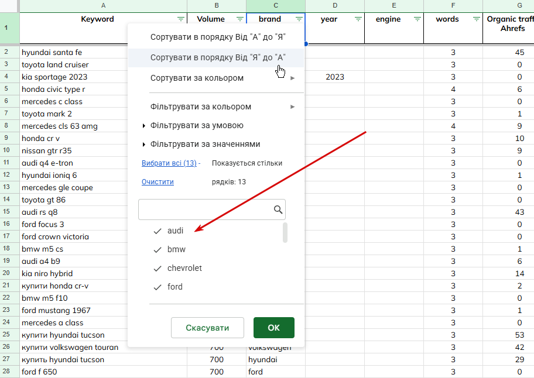Click year cell '2023'
This screenshot has width=534, height=378.
point(335,77)
